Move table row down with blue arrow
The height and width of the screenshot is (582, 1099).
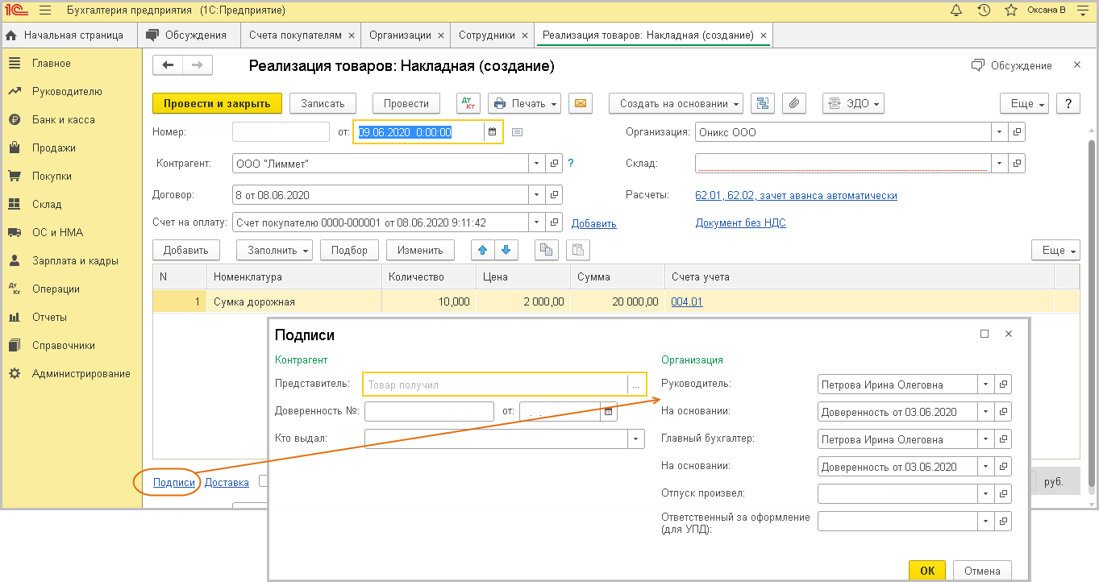coord(505,250)
